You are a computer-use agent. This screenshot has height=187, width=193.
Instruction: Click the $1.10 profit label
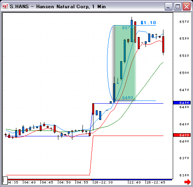tap(148, 23)
